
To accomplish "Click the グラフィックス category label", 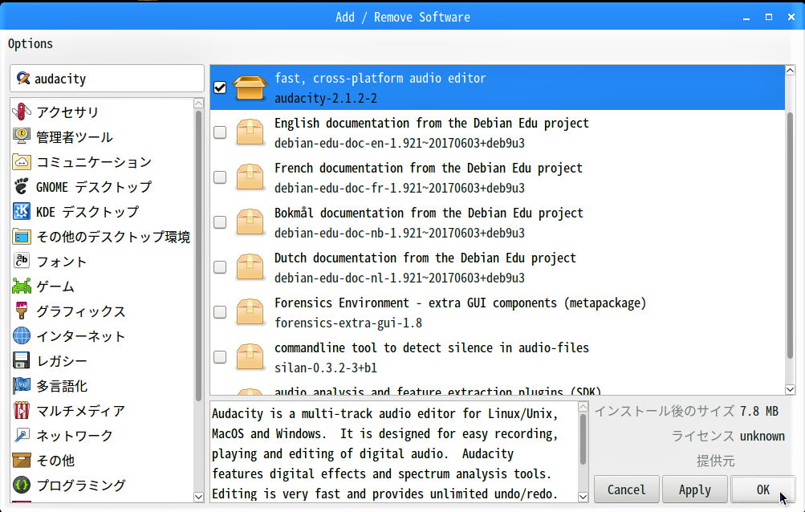I will (80, 311).
